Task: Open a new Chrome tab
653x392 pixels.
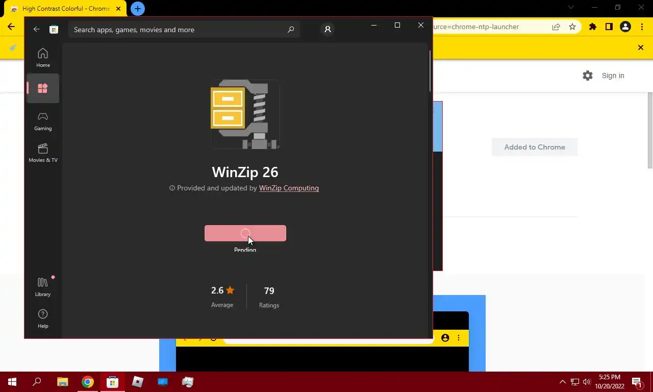Action: click(138, 9)
